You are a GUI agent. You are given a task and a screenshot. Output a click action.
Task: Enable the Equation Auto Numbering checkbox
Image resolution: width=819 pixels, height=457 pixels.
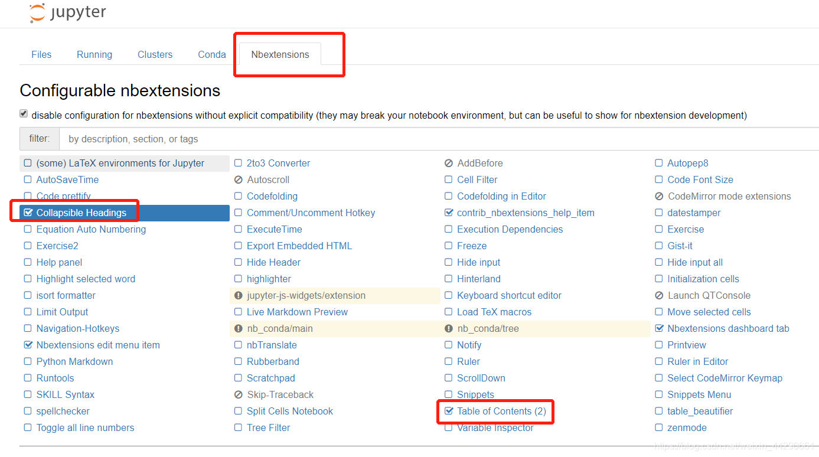28,229
